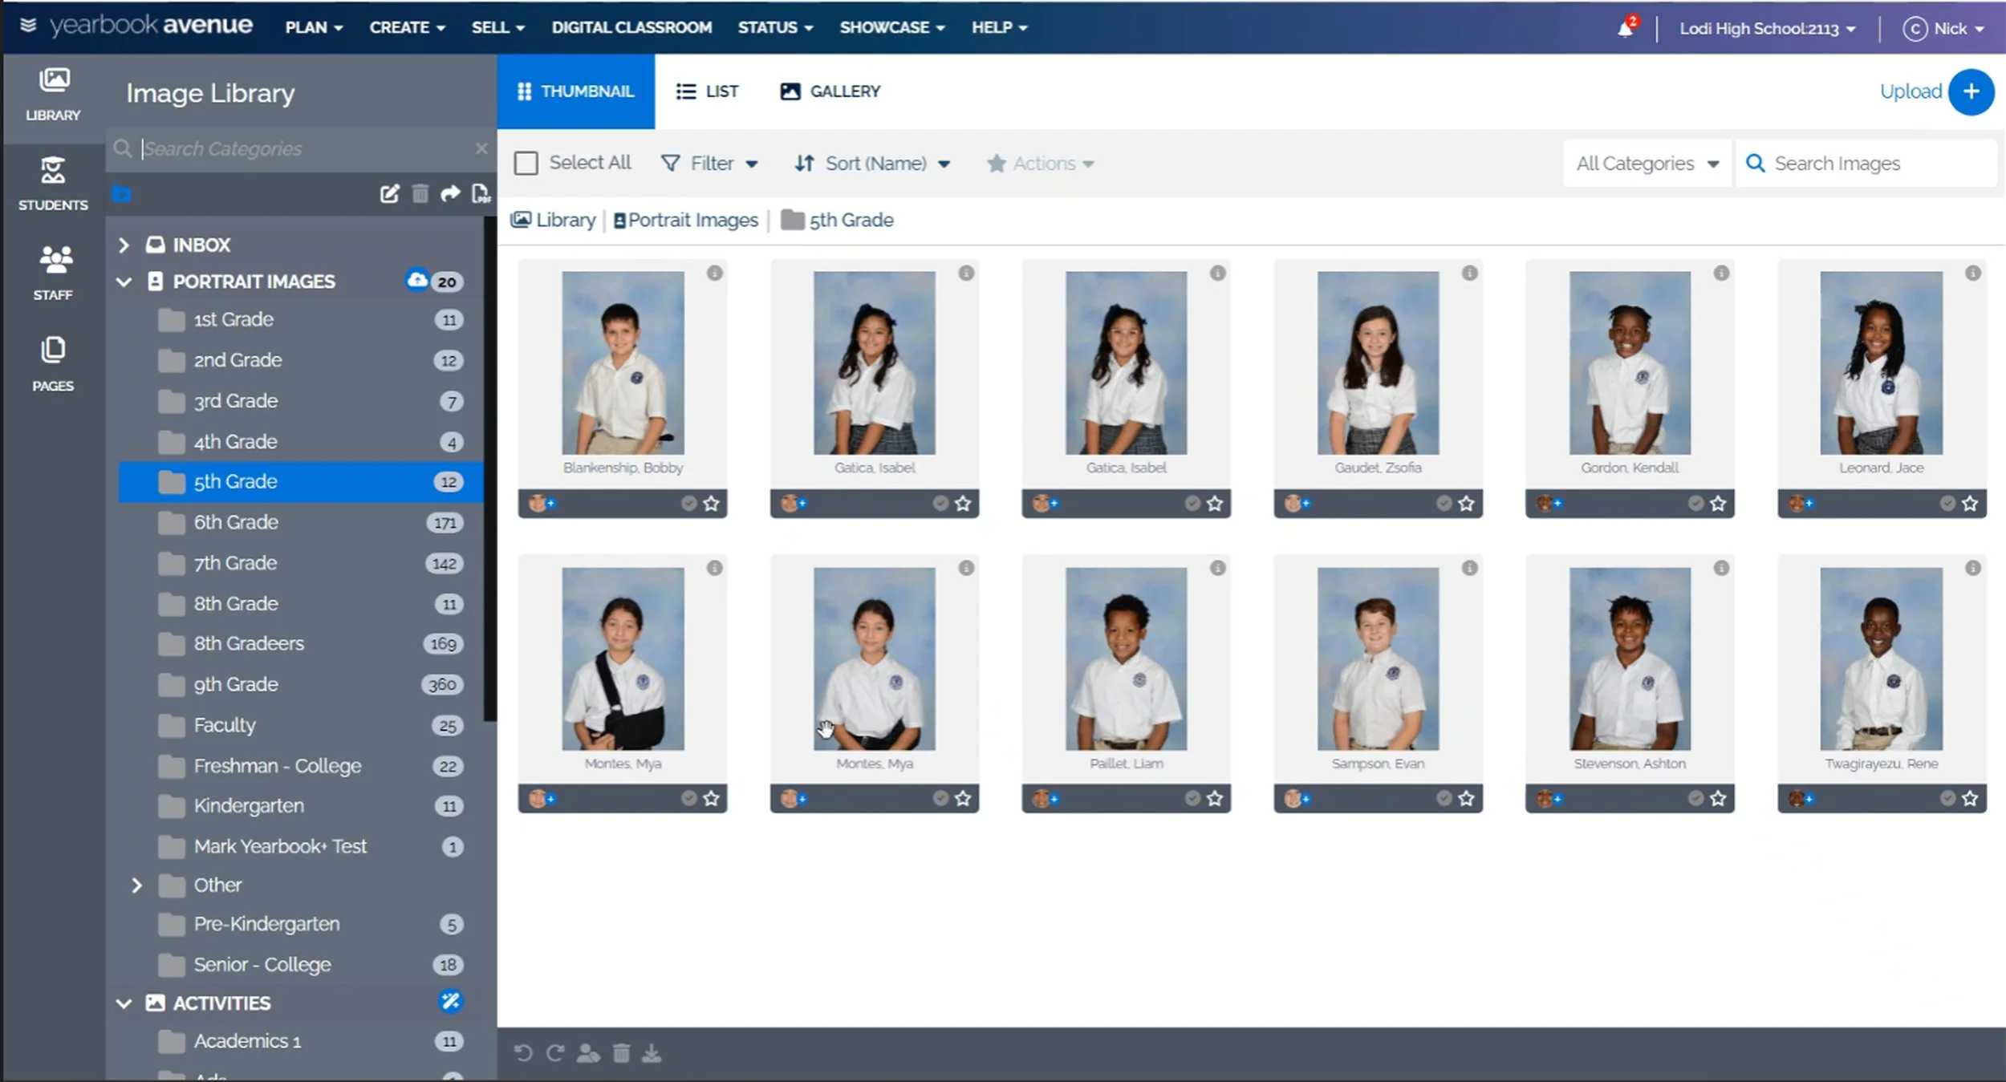Click the Search Images field
The width and height of the screenshot is (2006, 1082).
click(1866, 164)
